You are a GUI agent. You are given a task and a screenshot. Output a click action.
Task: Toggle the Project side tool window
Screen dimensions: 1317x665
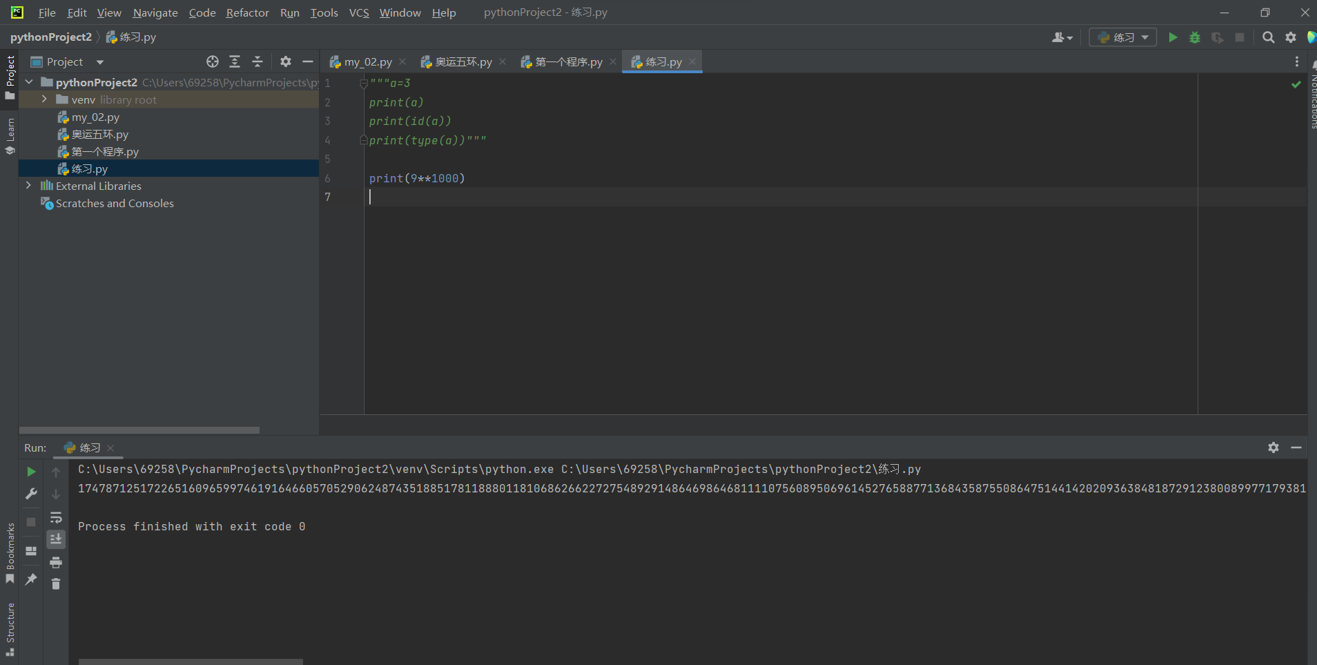point(10,77)
